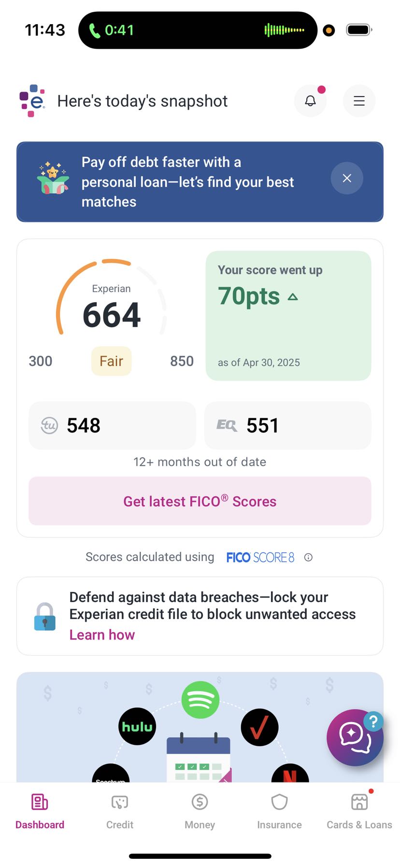Viewport: 400px width, 867px height.
Task: Tap the Experian 664 score gauge
Action: (x=112, y=309)
